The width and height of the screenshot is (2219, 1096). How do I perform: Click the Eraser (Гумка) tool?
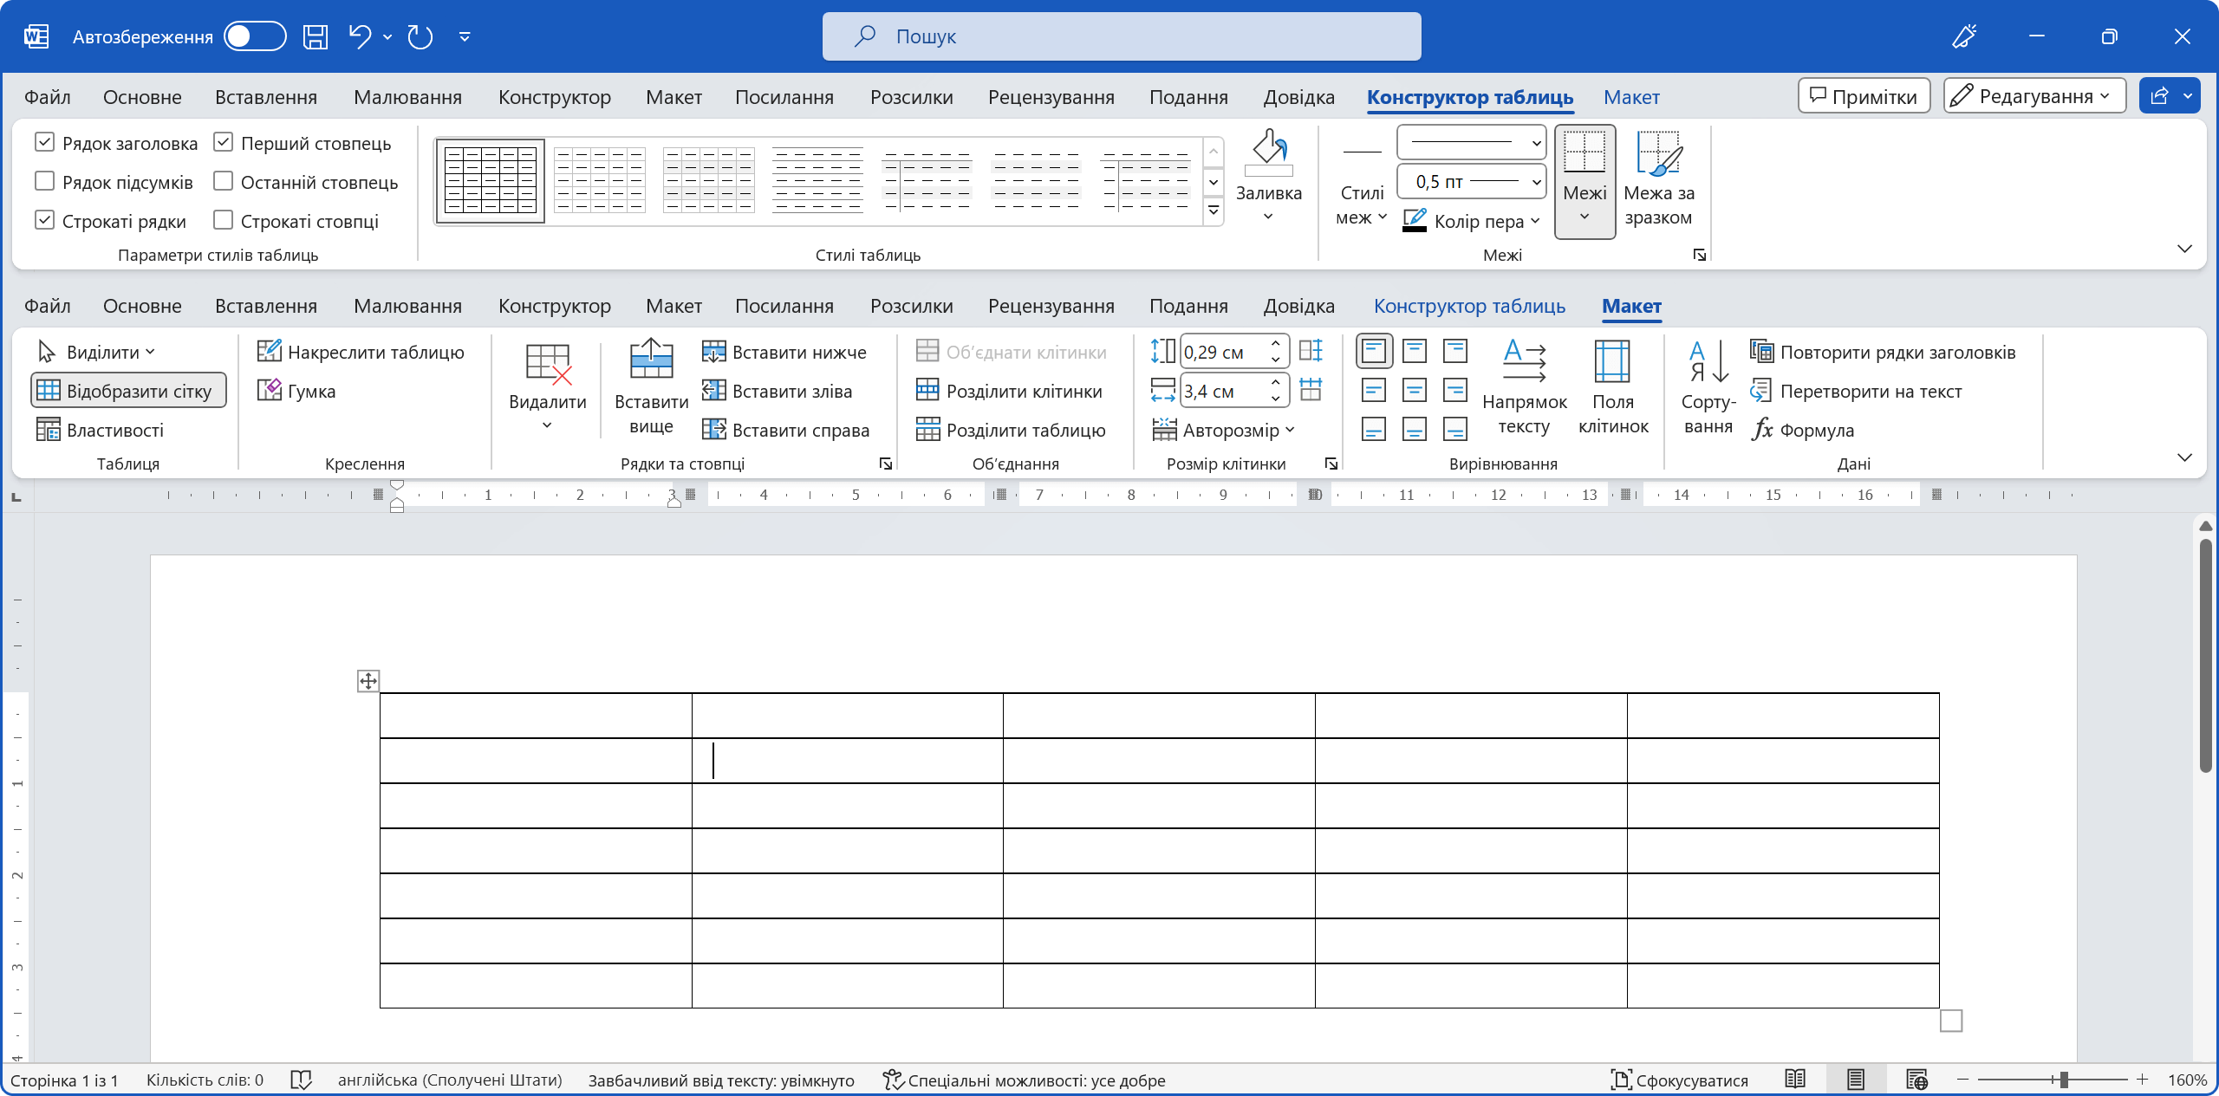(x=296, y=391)
